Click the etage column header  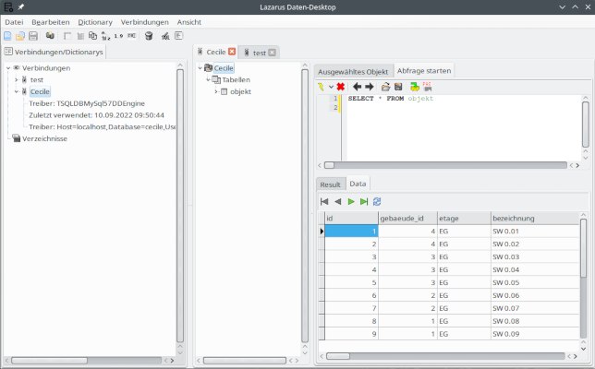464,219
